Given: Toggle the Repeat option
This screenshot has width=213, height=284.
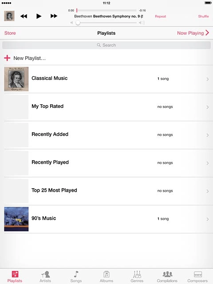Looking at the screenshot, I should [161, 16].
